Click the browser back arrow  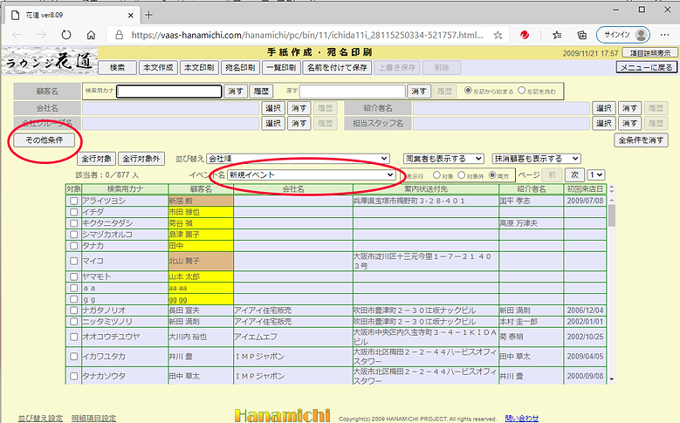17,35
